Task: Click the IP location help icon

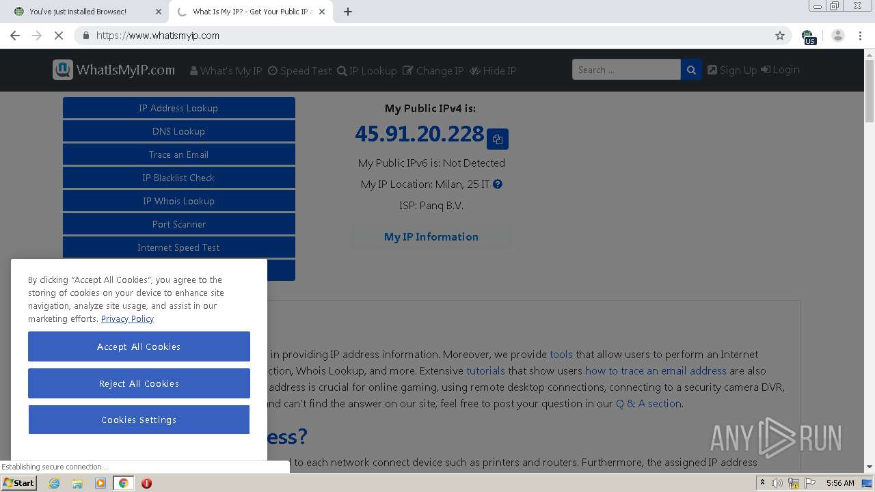Action: 498,184
